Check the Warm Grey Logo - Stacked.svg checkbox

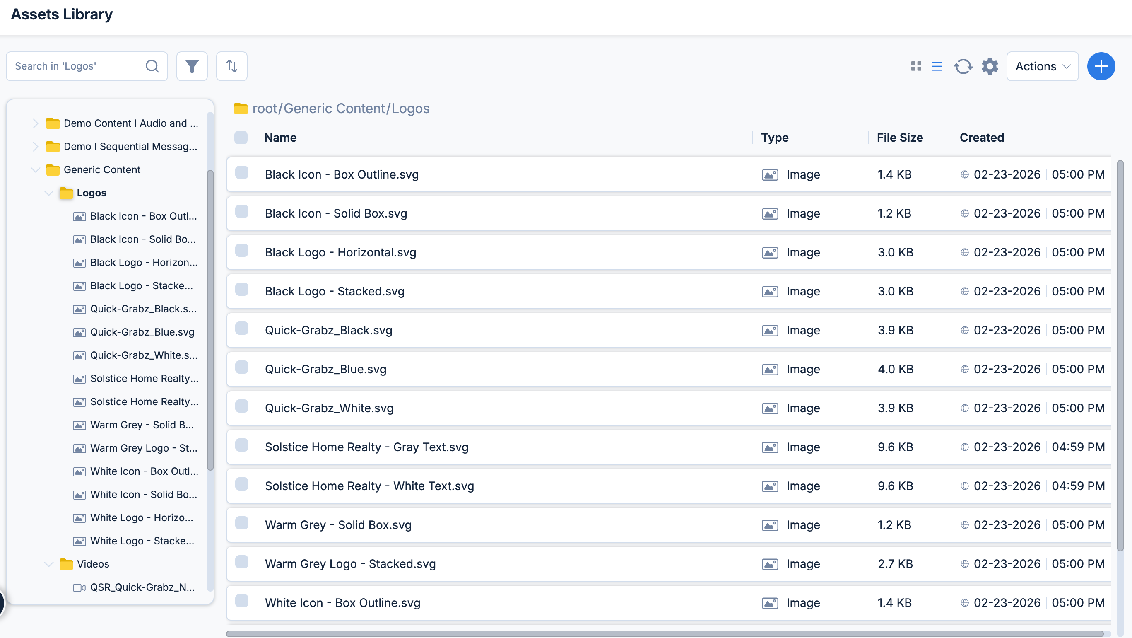(x=242, y=562)
